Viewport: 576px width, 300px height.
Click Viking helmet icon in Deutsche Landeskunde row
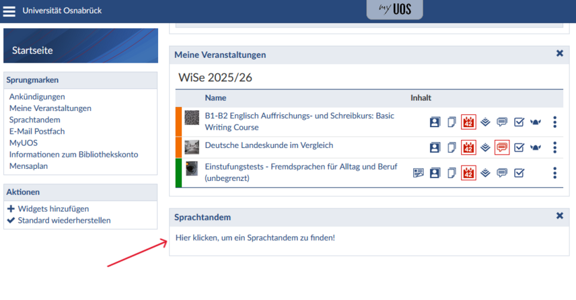(x=536, y=147)
